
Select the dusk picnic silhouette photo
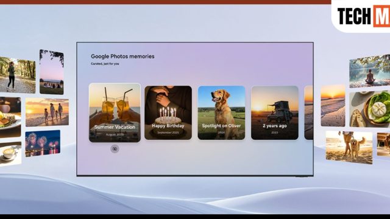point(52,72)
